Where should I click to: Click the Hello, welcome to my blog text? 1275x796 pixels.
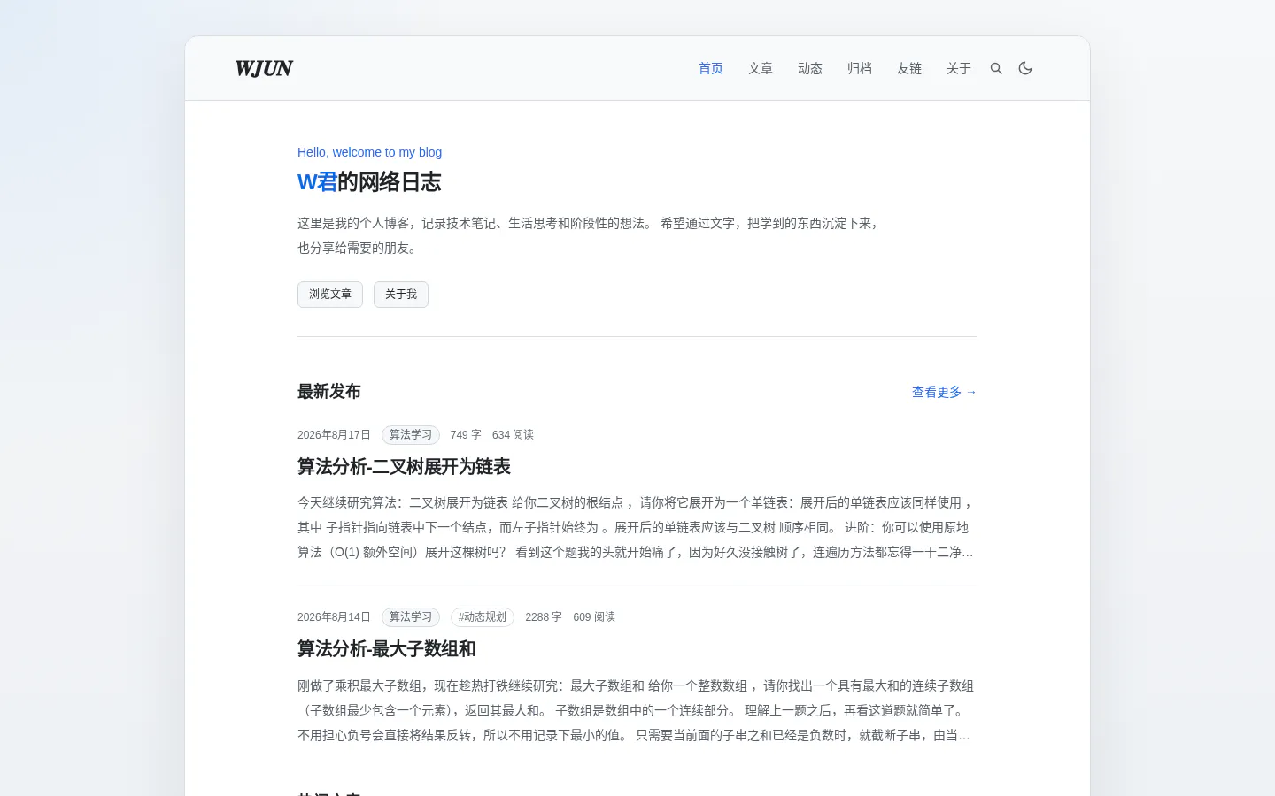pyautogui.click(x=369, y=152)
